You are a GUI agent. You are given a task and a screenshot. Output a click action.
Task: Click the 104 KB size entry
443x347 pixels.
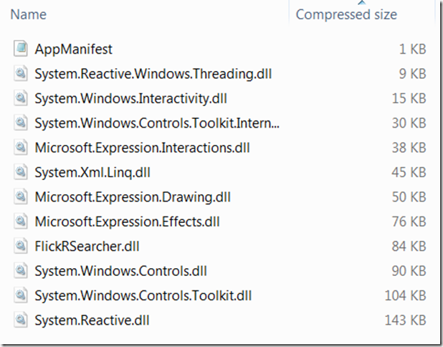pos(405,295)
